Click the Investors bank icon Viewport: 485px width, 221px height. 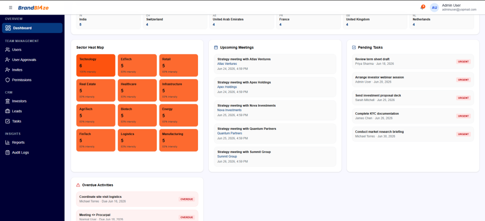(x=8, y=101)
